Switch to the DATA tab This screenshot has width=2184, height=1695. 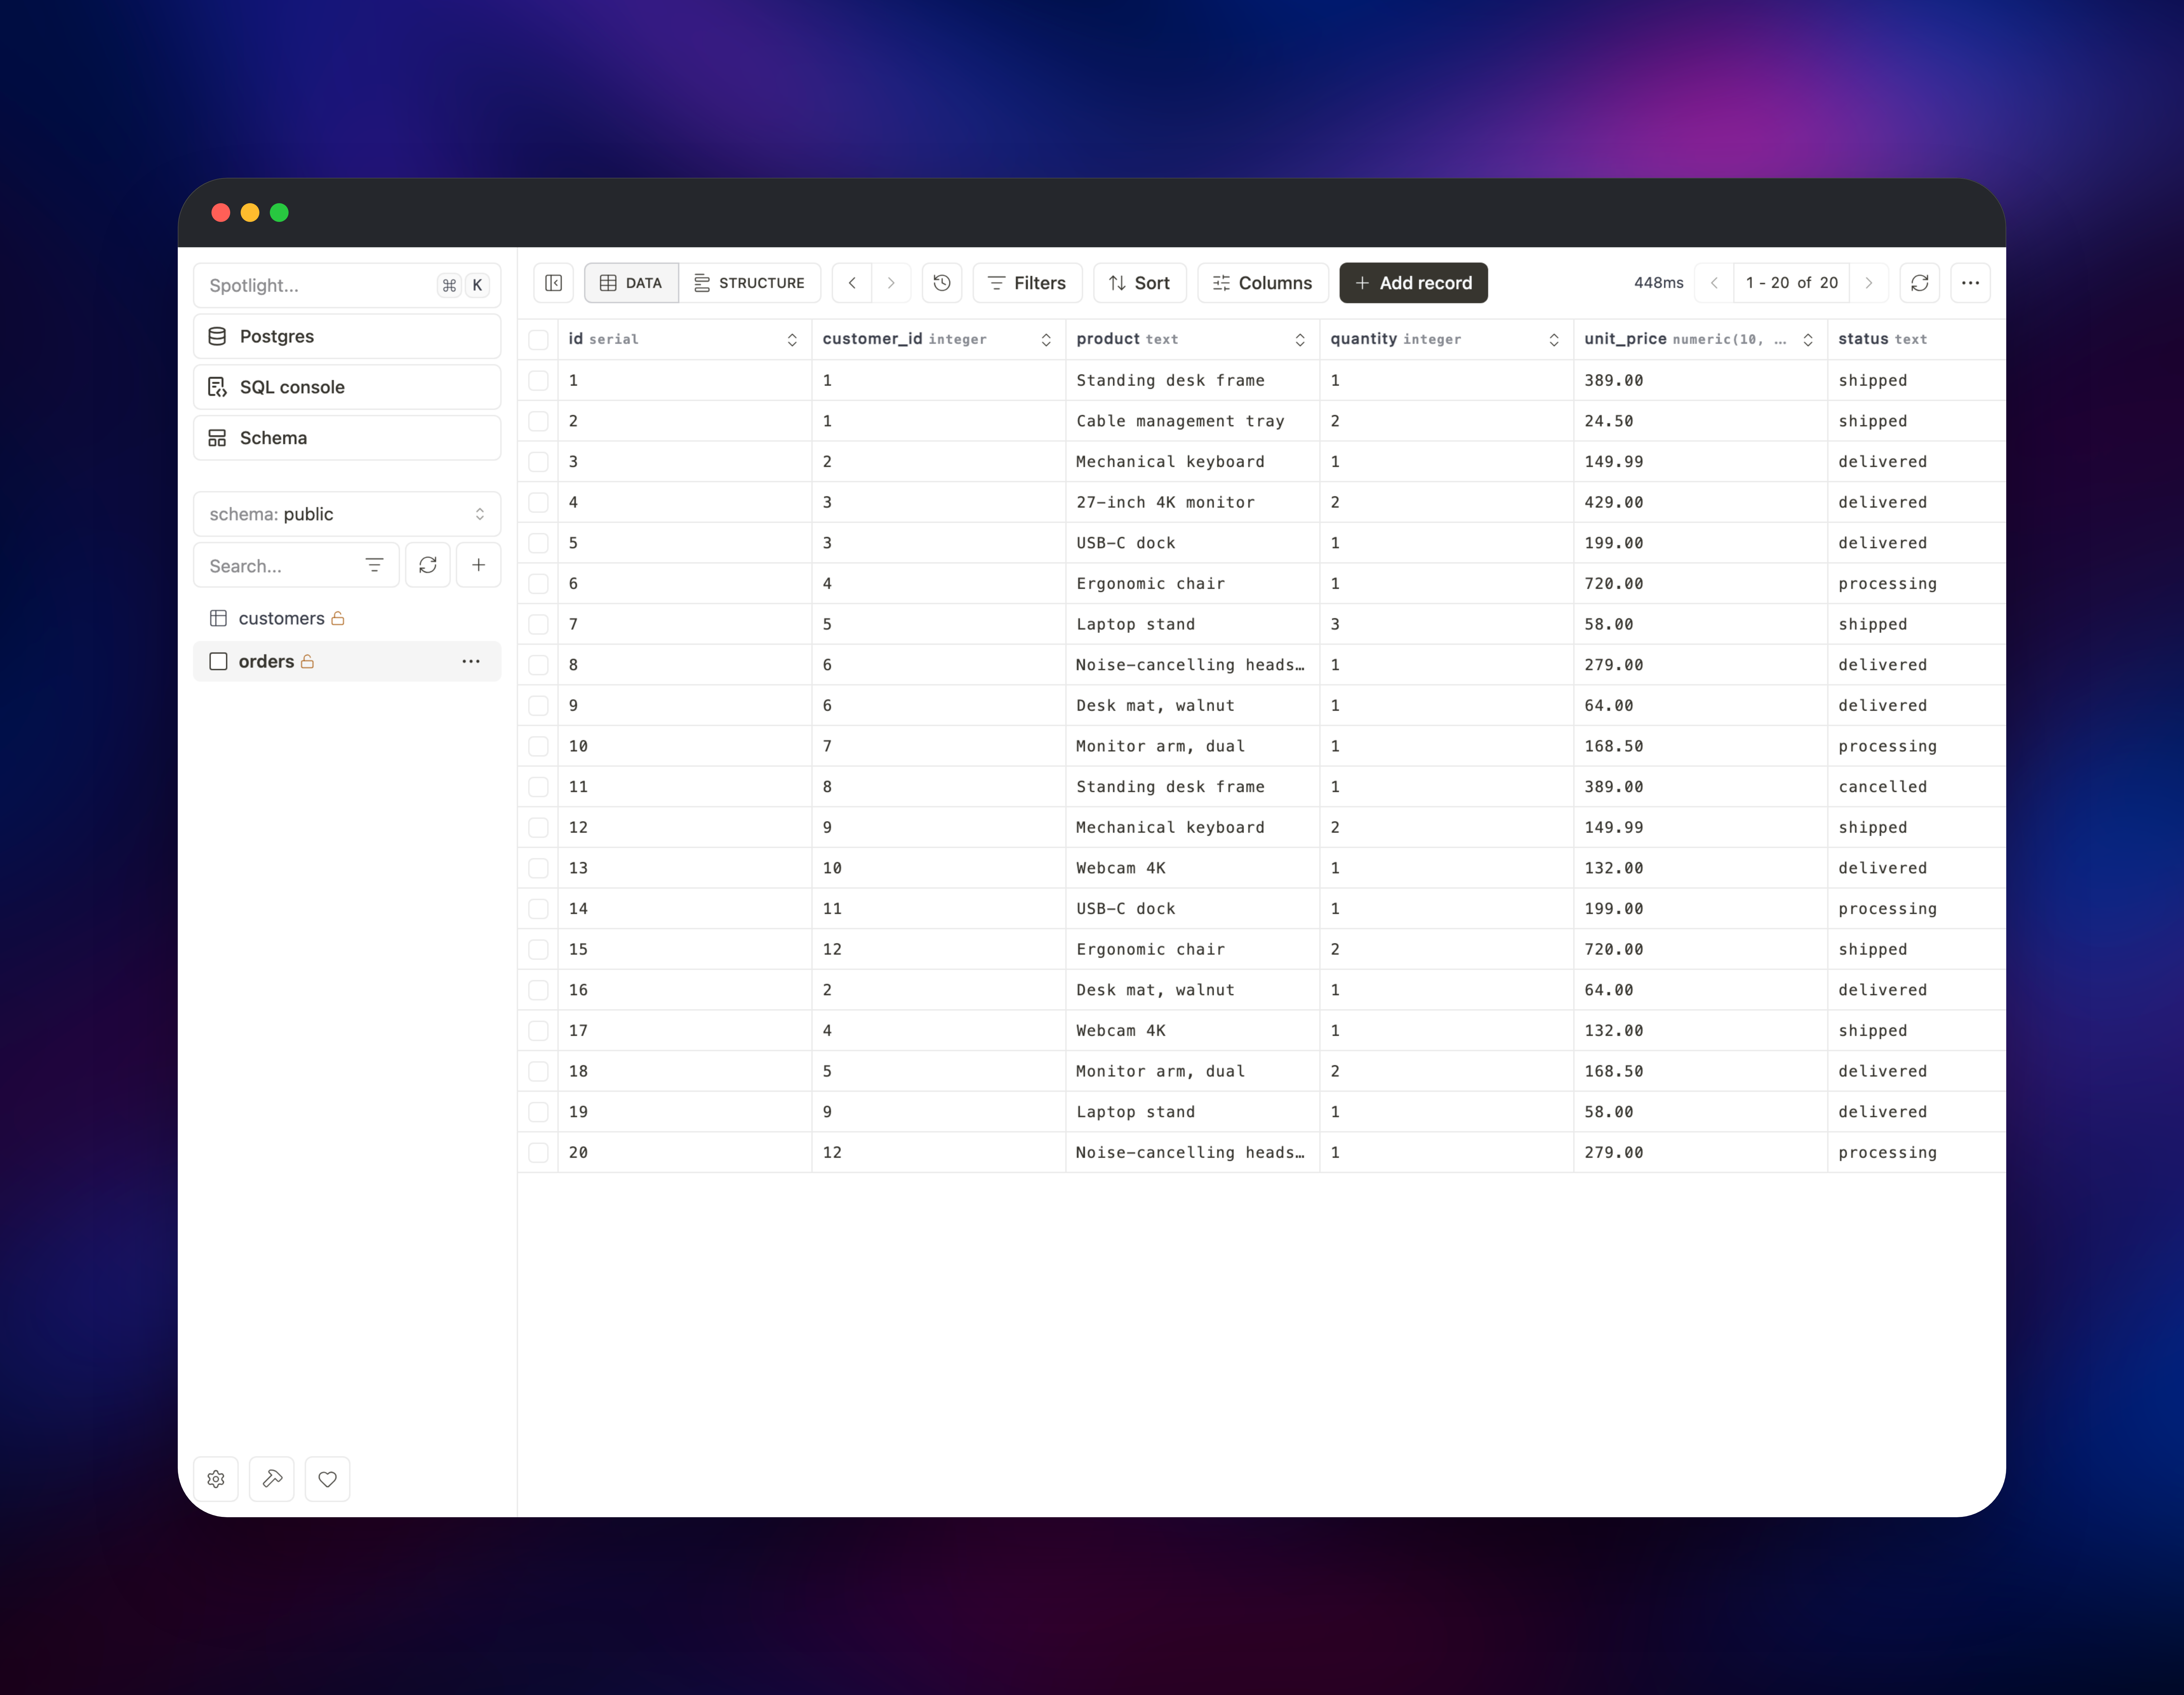click(x=631, y=283)
